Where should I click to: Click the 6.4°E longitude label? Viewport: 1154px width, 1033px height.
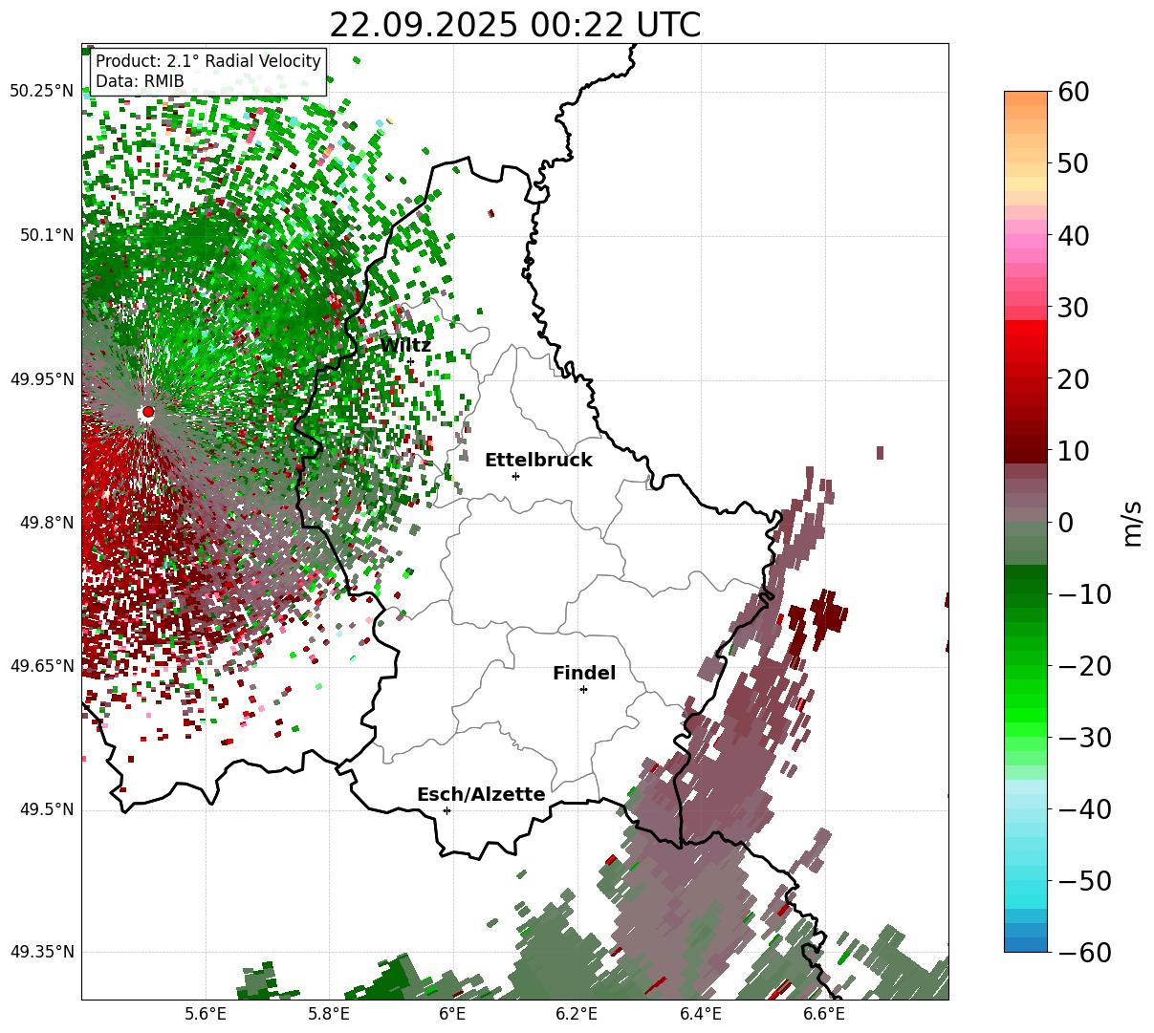[x=700, y=1013]
